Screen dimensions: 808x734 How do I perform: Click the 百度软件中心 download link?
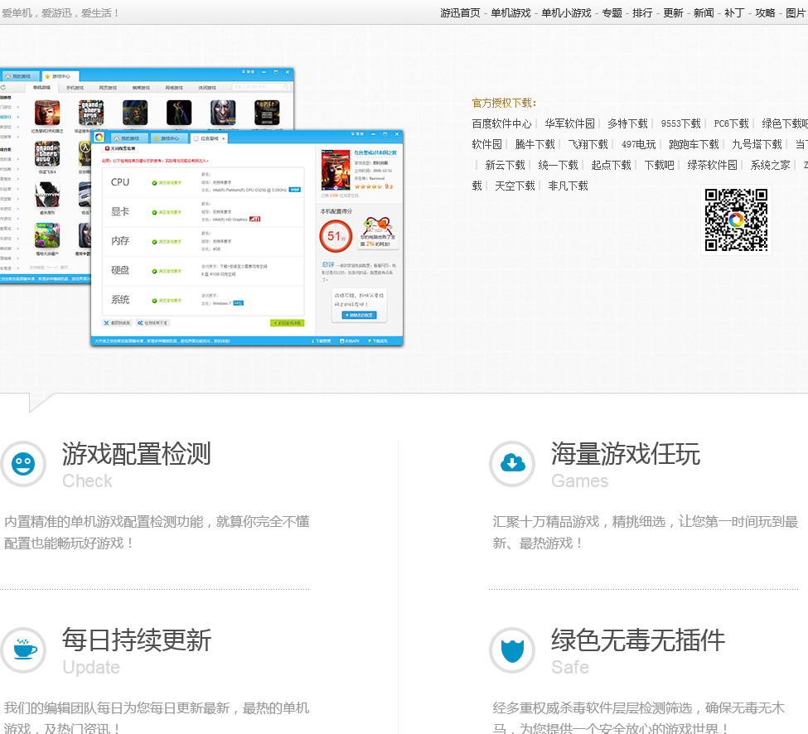(501, 123)
